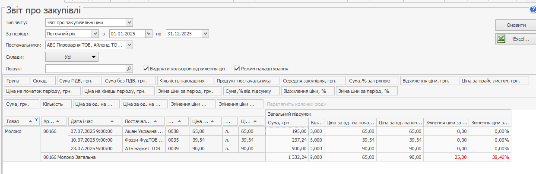Toggle Виділяти кольором відхилення цін checkbox

pyautogui.click(x=146, y=69)
